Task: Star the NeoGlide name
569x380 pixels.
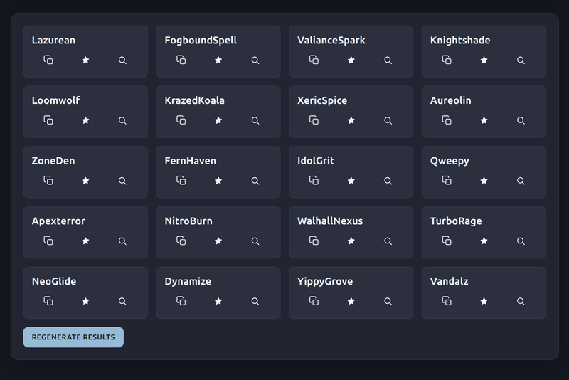Action: (x=85, y=301)
